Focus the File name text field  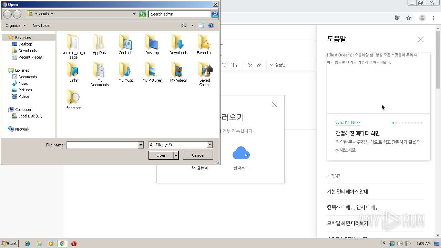pos(103,145)
